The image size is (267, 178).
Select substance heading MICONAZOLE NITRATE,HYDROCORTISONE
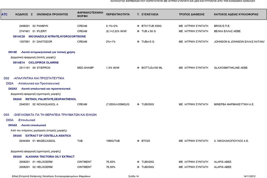(x=57, y=37)
